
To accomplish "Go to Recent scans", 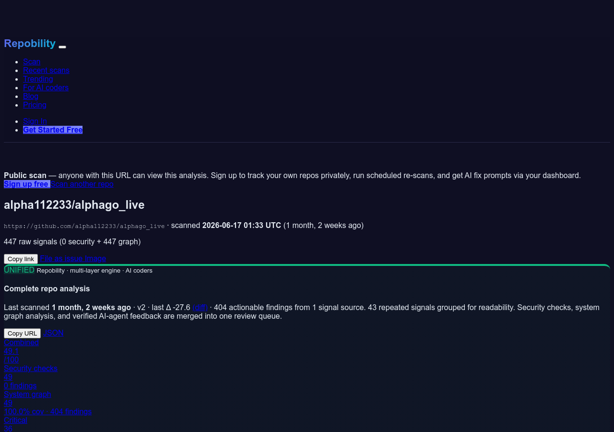I will (x=46, y=70).
